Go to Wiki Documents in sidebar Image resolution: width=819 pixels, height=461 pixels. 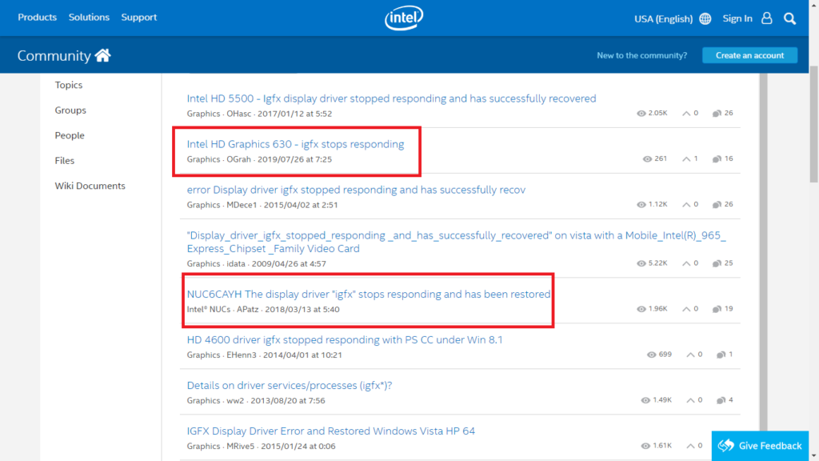pos(90,186)
